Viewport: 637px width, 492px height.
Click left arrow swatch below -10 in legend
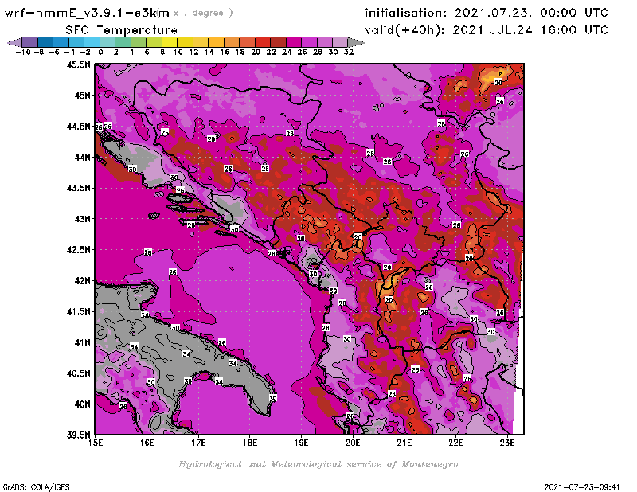coord(14,42)
